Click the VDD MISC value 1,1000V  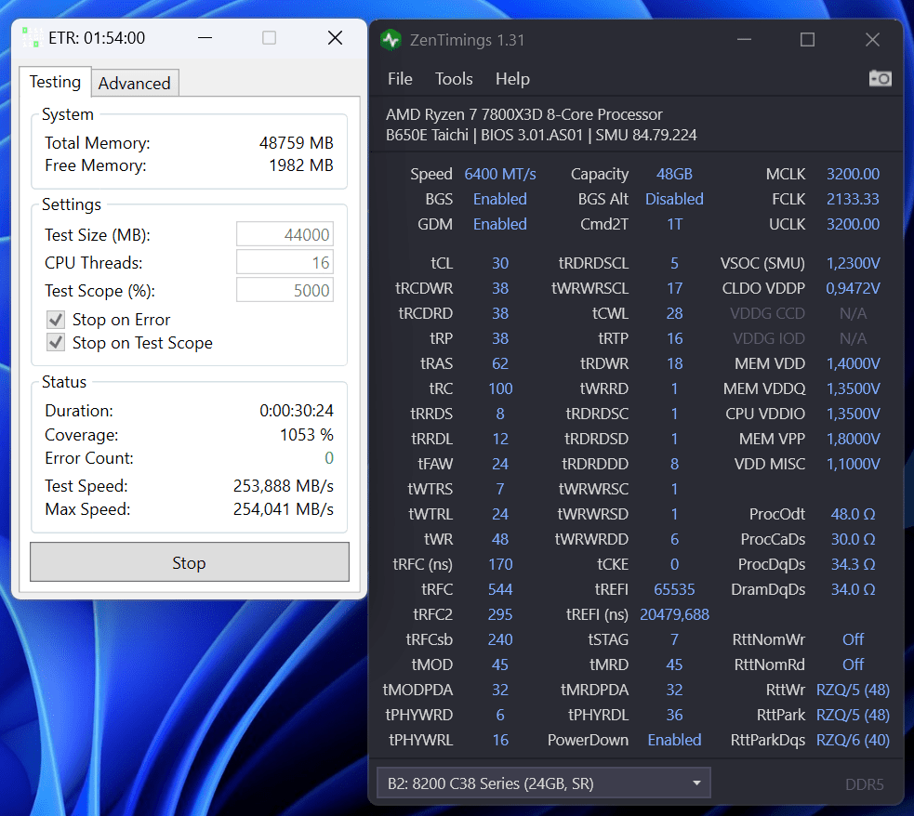pyautogui.click(x=853, y=464)
